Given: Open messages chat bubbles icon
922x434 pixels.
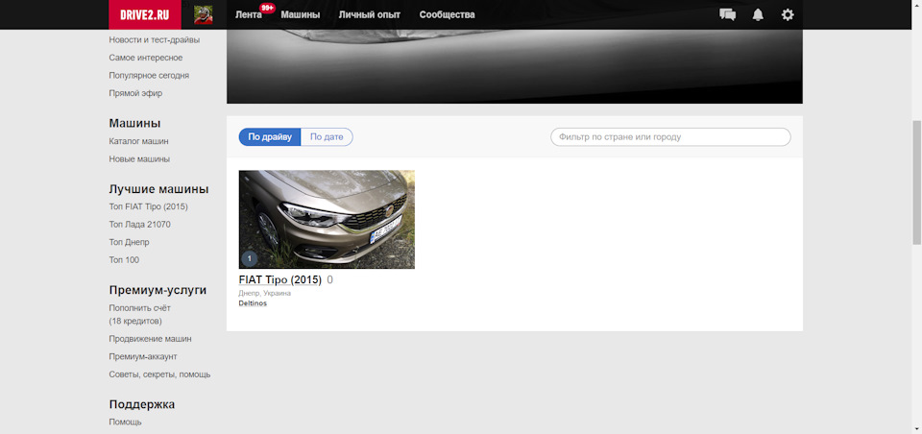Looking at the screenshot, I should point(727,14).
